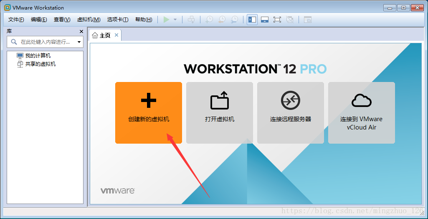Click the 连接远程服务器 tile
The height and width of the screenshot is (219, 428).
(291, 113)
